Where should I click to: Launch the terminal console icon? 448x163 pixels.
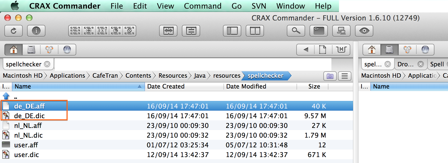[319, 31]
